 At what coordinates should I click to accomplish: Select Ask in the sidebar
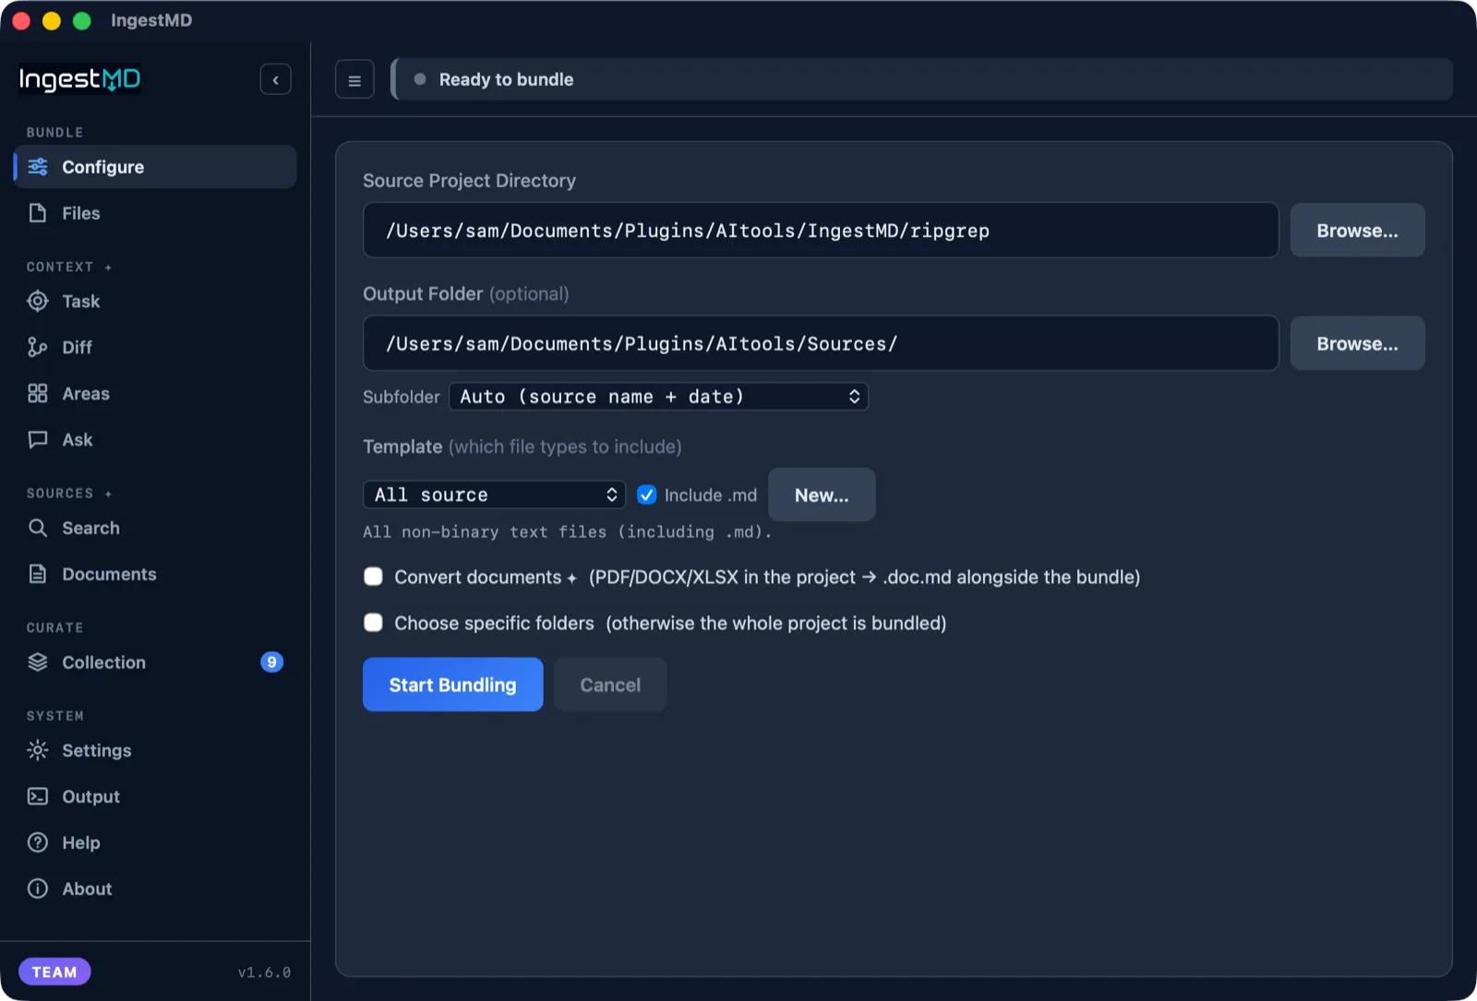pyautogui.click(x=155, y=439)
